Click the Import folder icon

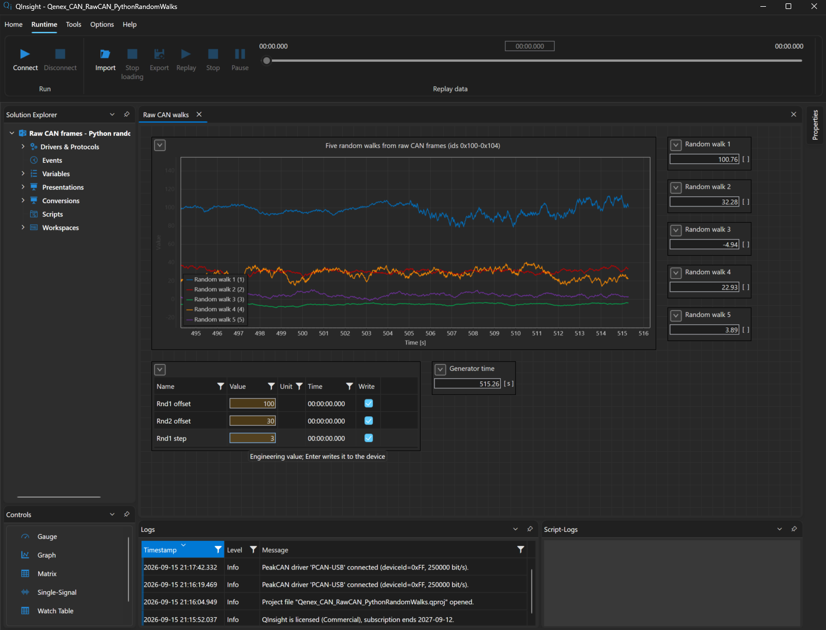(x=105, y=54)
